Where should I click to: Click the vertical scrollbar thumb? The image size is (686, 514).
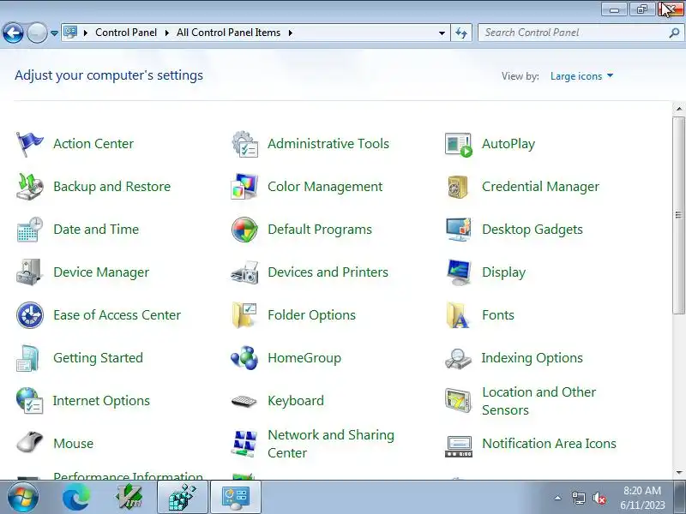coord(678,215)
